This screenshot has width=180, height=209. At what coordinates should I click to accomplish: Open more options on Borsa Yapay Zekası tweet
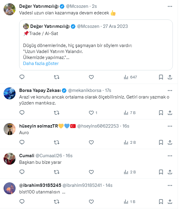(x=170, y=90)
